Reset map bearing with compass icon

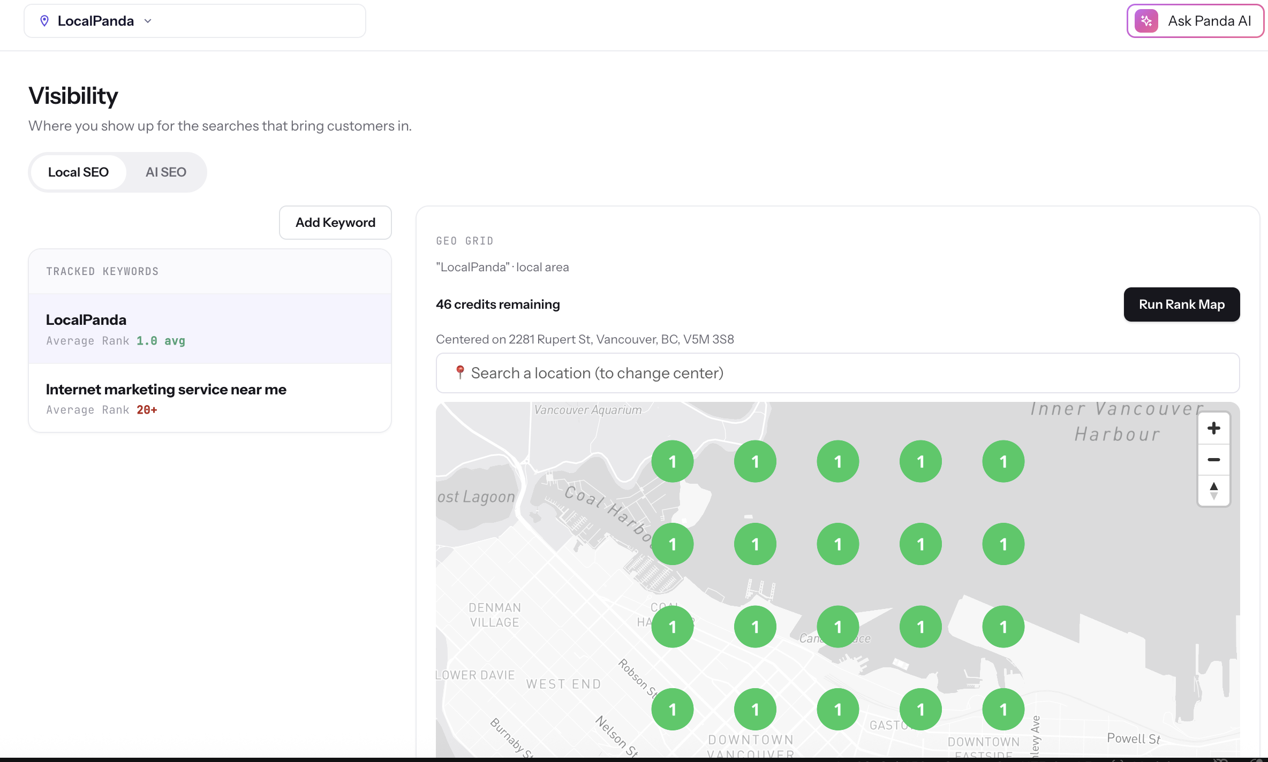point(1214,490)
